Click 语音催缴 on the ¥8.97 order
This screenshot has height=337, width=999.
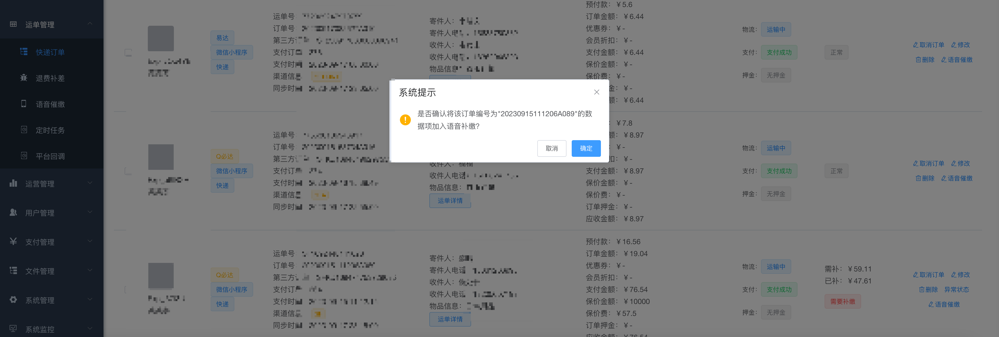click(x=957, y=178)
